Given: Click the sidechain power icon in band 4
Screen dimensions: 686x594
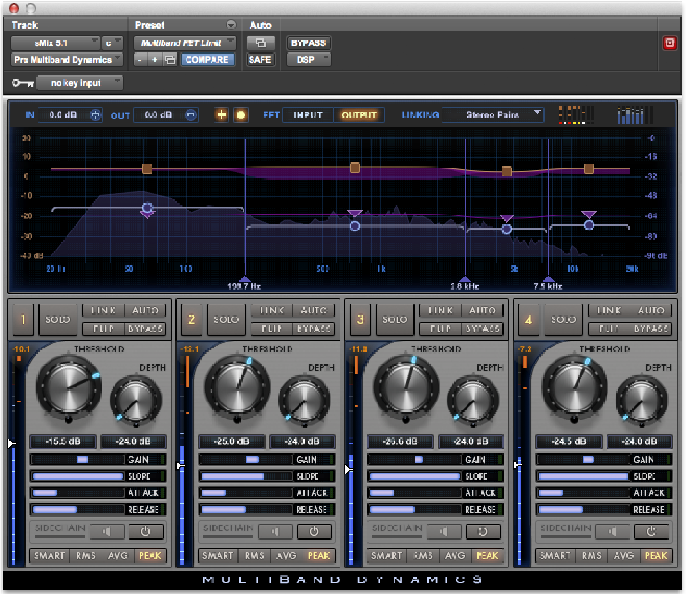Looking at the screenshot, I should (x=651, y=531).
